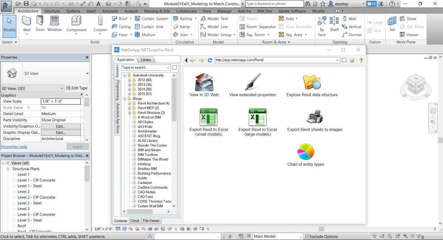Open the File Viewer tab
Viewport: 443px width, 240px height.
click(x=151, y=221)
